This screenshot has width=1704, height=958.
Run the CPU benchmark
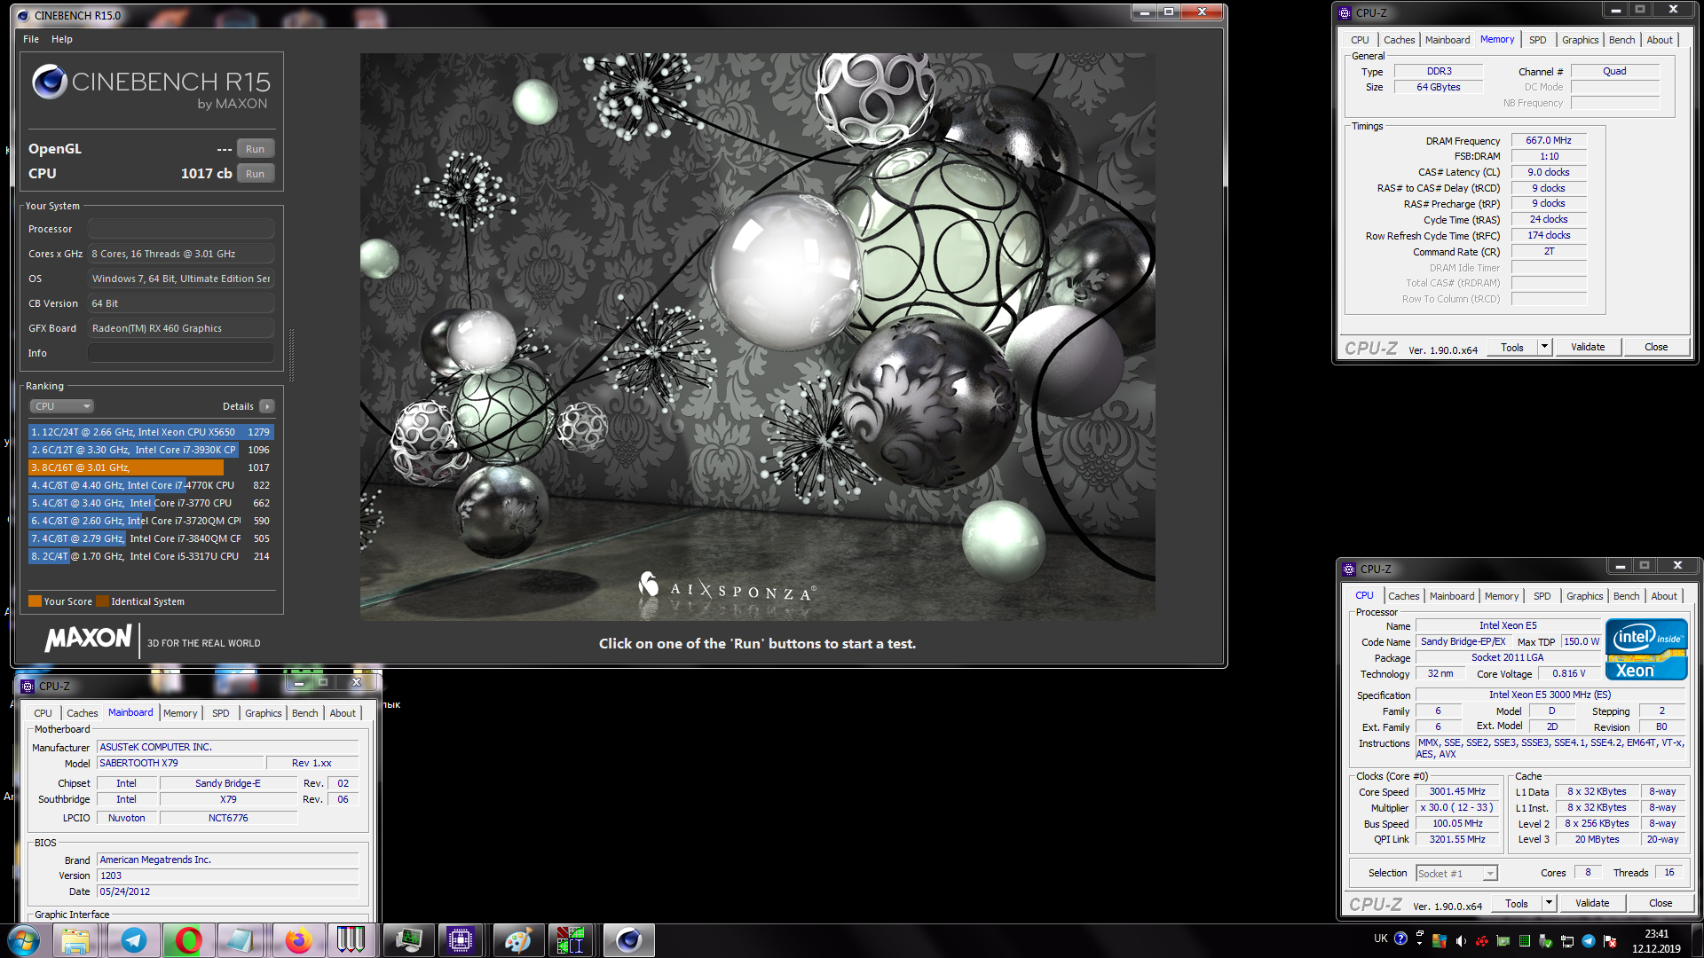tap(256, 174)
